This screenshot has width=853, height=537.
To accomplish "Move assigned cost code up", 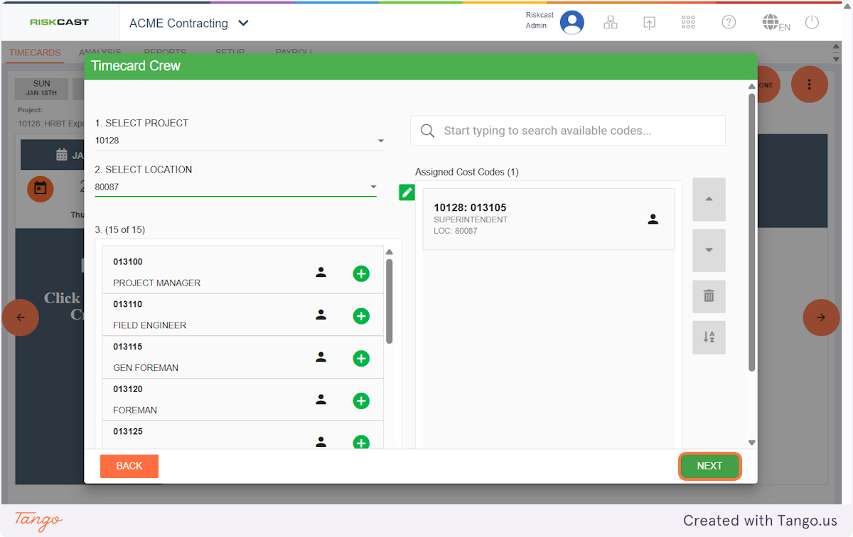I will tap(709, 200).
